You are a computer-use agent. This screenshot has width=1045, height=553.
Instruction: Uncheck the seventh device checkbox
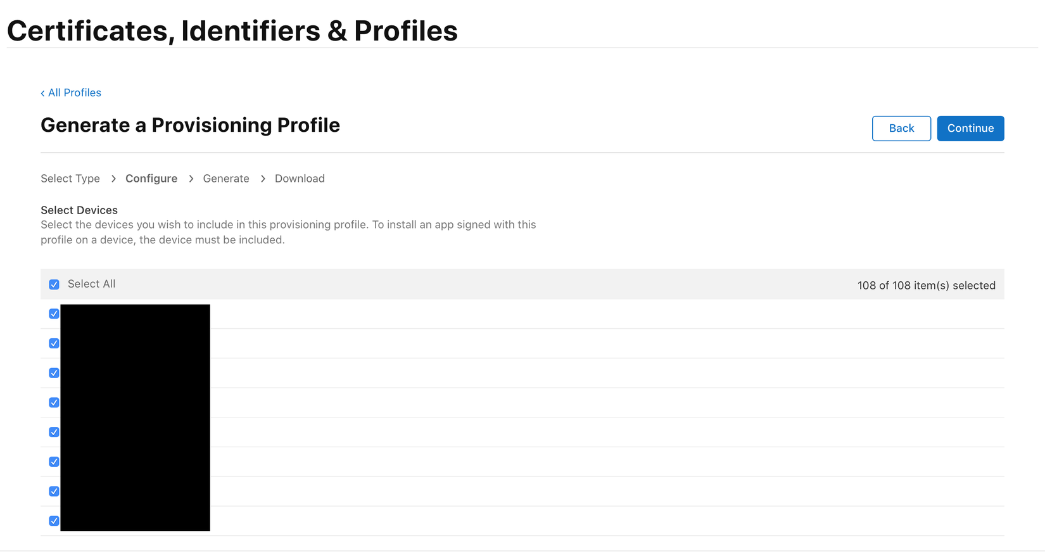[x=54, y=491]
